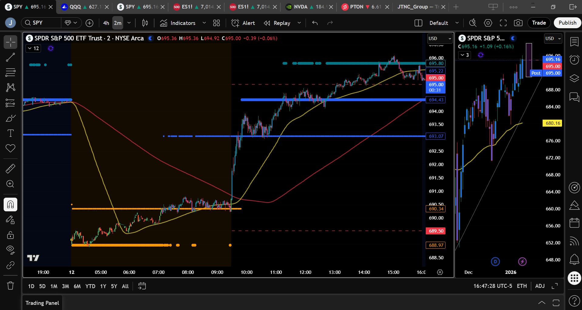The image size is (582, 310).
Task: Remove drawings with the trash icon
Action: tap(10, 286)
